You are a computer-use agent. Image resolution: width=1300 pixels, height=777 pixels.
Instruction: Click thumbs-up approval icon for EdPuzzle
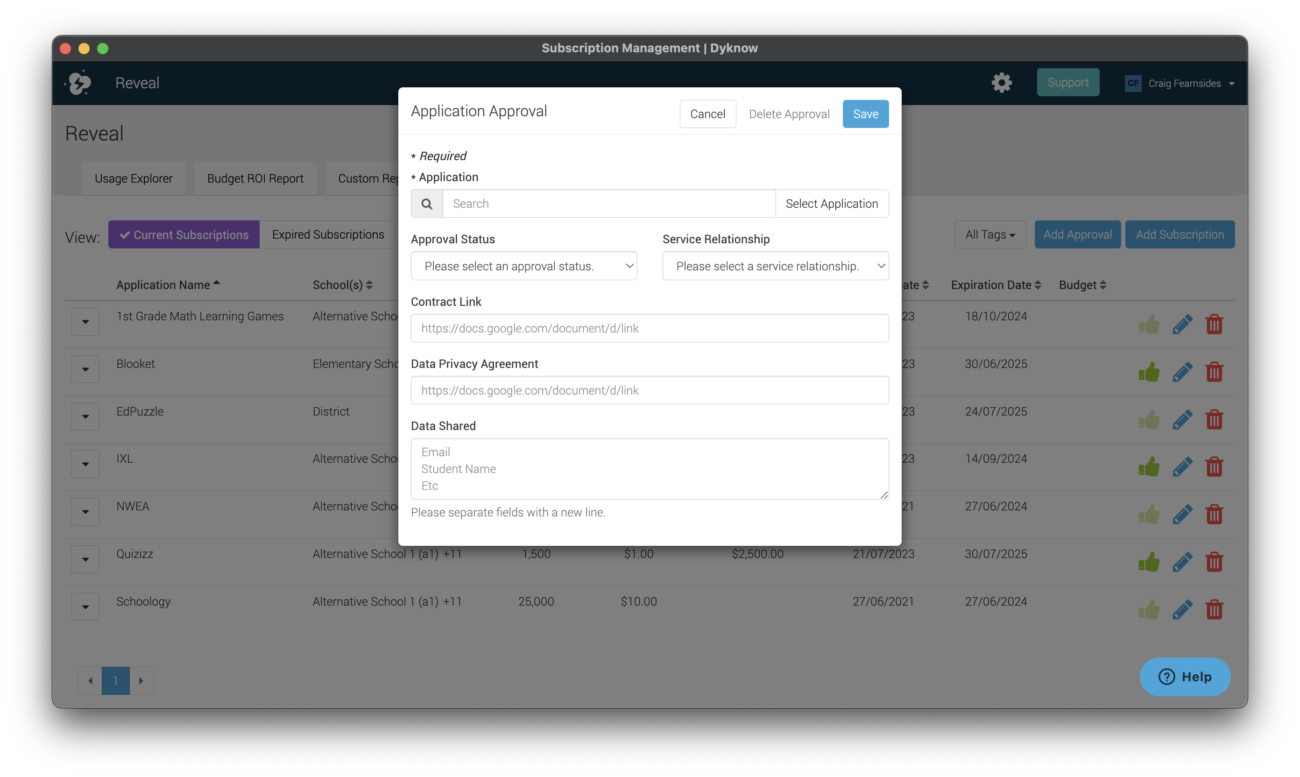click(1149, 419)
